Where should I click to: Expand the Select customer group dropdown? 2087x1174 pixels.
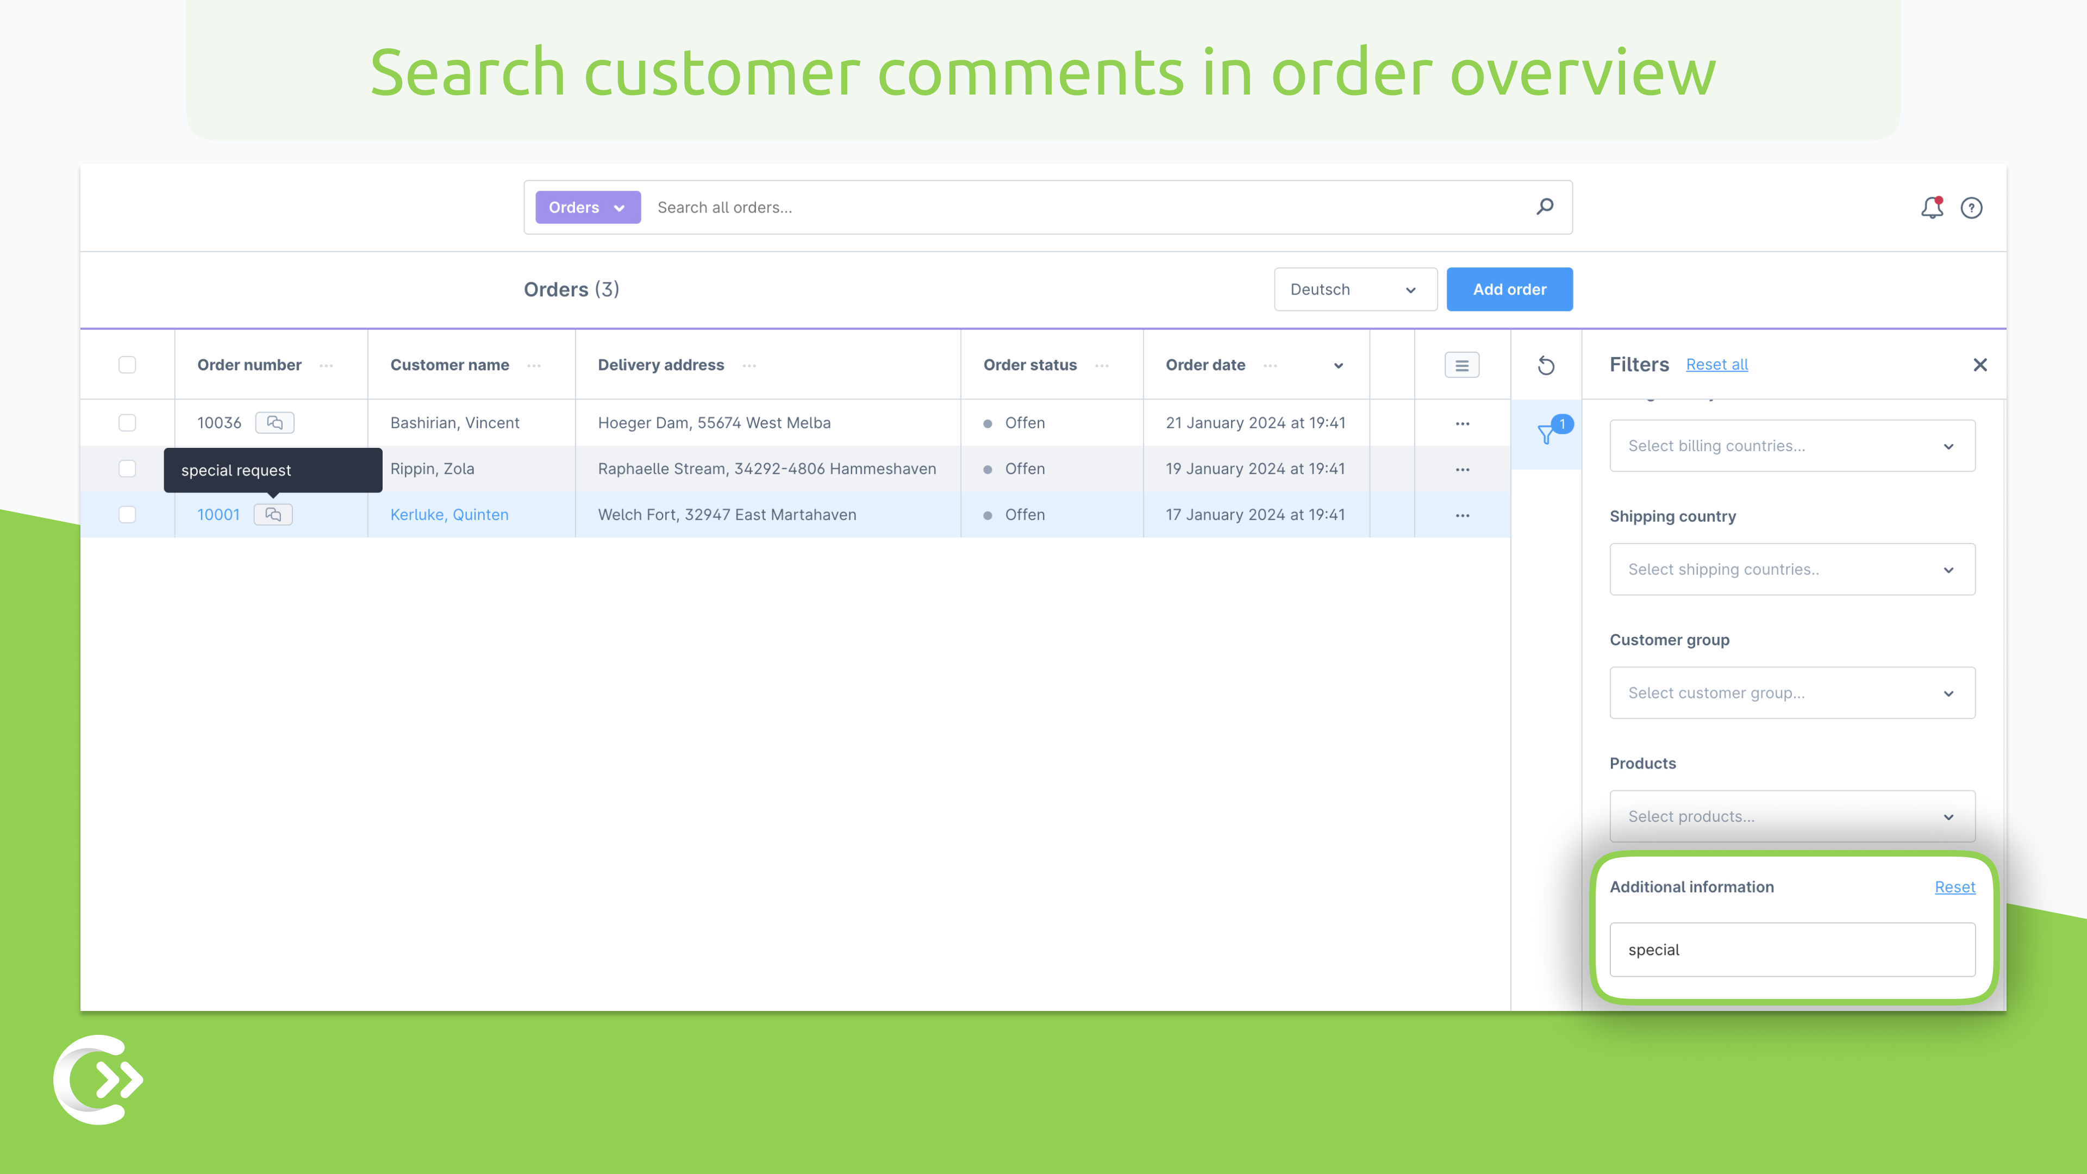coord(1790,692)
